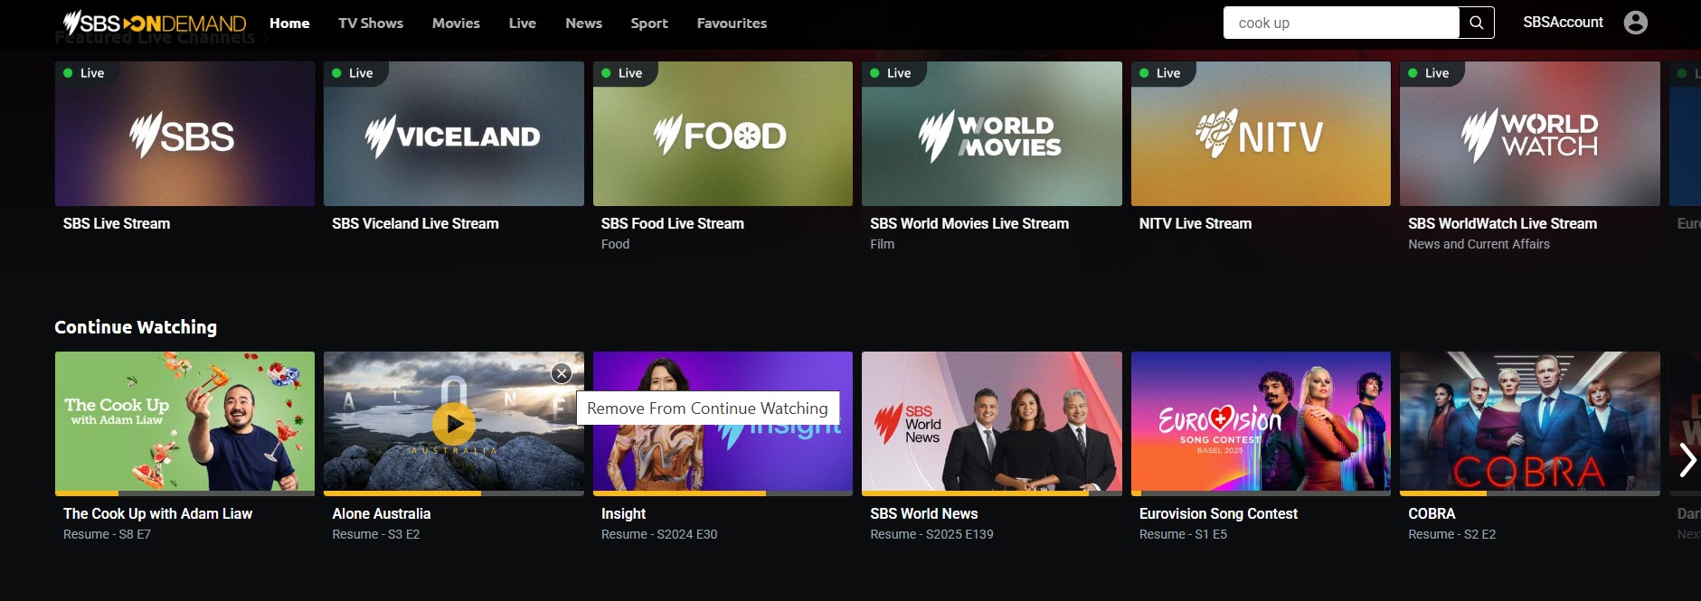Switch to the Live section
This screenshot has height=601, width=1701.
(x=523, y=23)
